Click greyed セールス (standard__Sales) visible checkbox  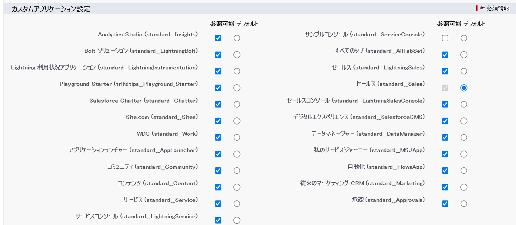[x=445, y=88]
